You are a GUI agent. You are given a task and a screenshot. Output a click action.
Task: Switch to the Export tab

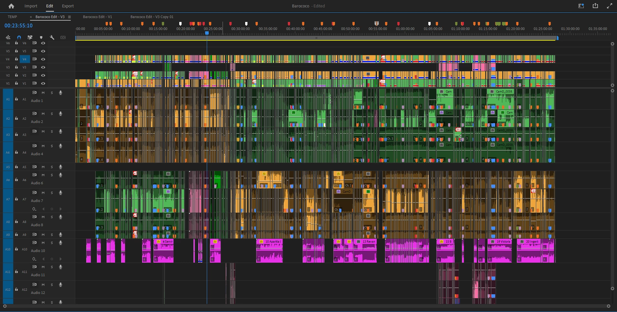pos(68,6)
